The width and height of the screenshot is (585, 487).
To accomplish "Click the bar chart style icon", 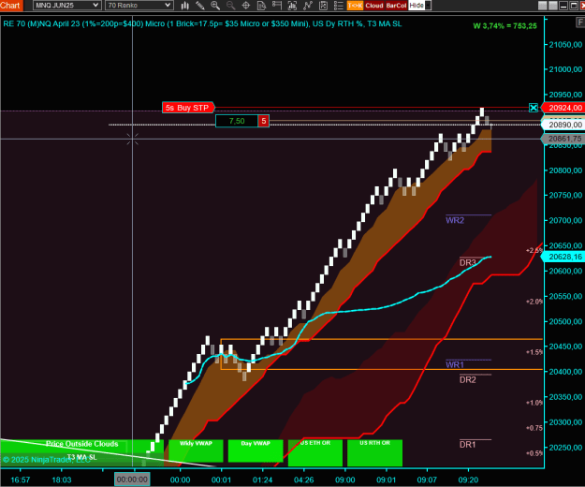I will point(184,6).
